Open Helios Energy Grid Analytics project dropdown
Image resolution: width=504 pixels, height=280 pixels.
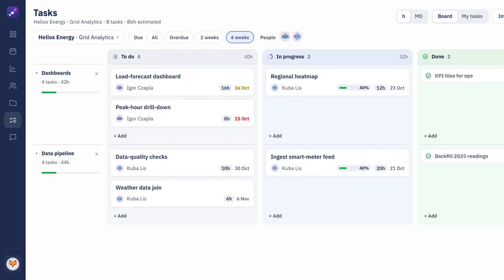pos(79,38)
